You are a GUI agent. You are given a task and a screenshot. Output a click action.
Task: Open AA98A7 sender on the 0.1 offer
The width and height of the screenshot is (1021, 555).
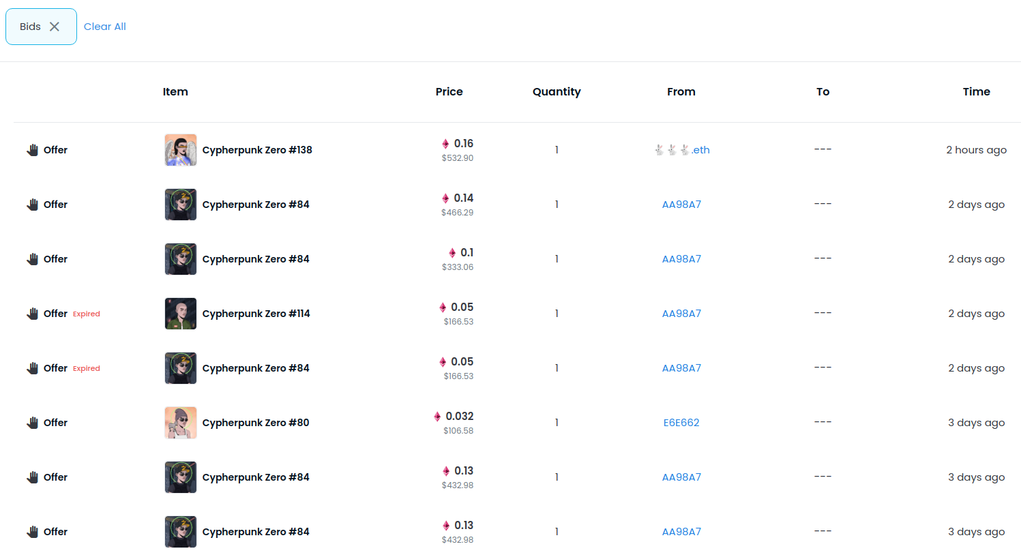click(x=681, y=259)
